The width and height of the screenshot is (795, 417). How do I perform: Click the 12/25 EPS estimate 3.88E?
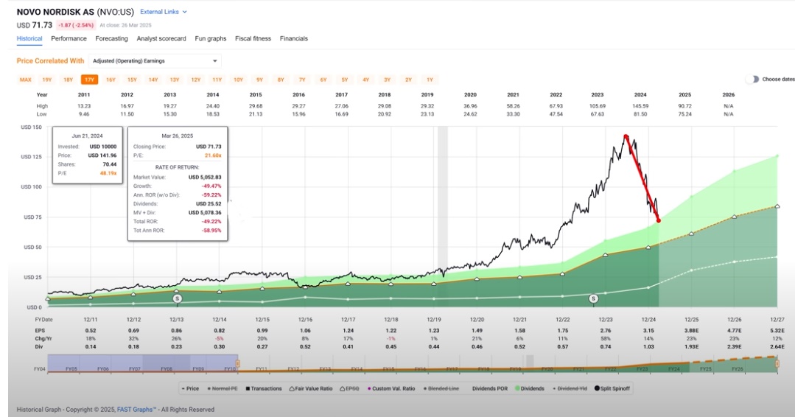click(692, 330)
